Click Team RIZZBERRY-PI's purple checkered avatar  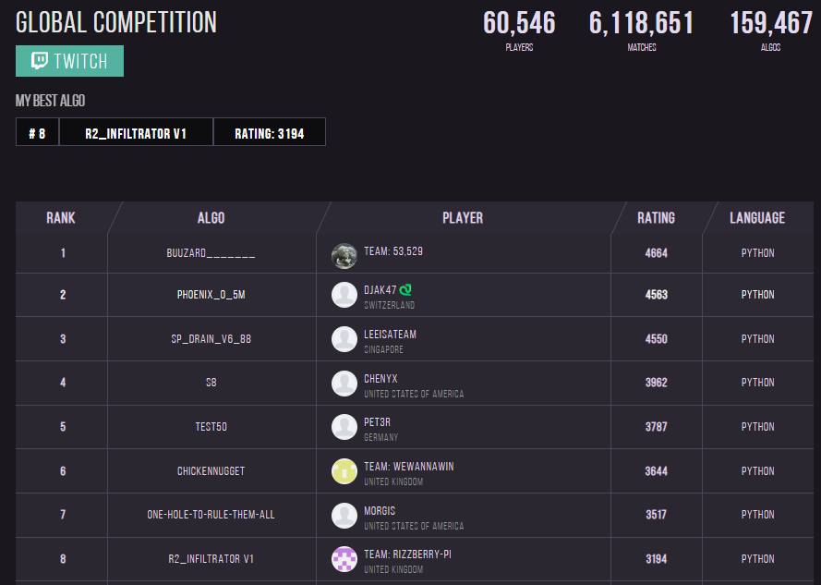click(344, 559)
